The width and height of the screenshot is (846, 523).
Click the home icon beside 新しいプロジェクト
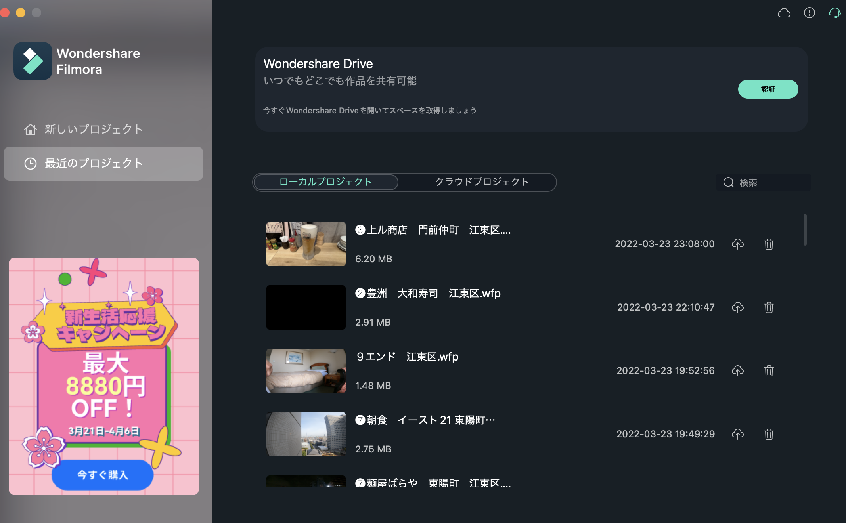pos(31,130)
